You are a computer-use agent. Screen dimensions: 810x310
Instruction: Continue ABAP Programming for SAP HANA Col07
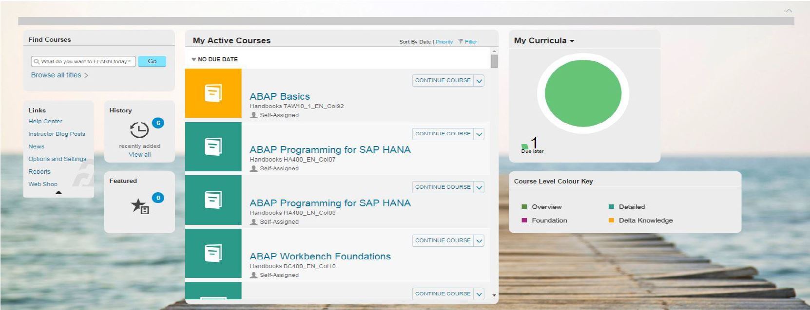click(x=443, y=134)
